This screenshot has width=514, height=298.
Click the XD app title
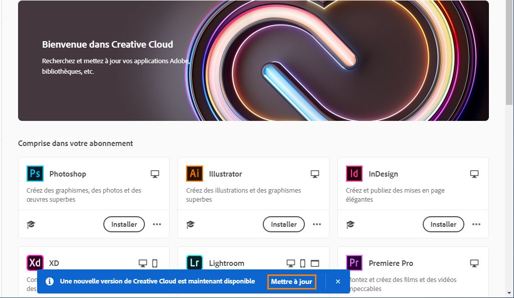click(54, 263)
